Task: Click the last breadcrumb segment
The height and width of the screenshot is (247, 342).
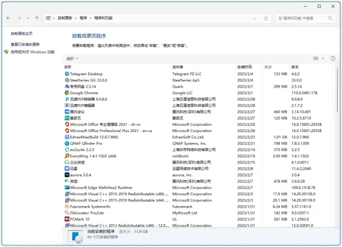Action: [104, 18]
